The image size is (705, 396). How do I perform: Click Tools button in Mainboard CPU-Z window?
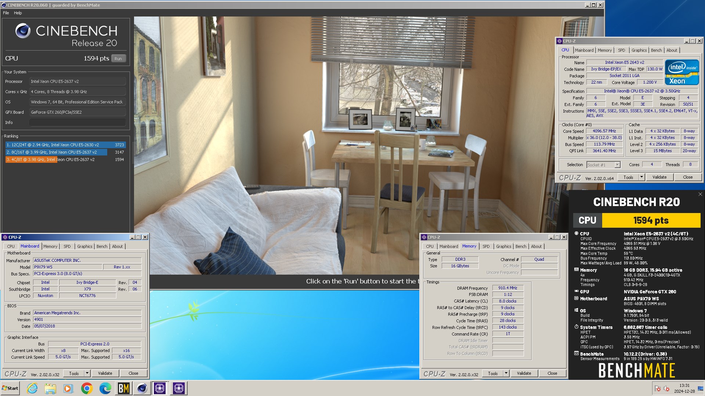click(x=74, y=373)
